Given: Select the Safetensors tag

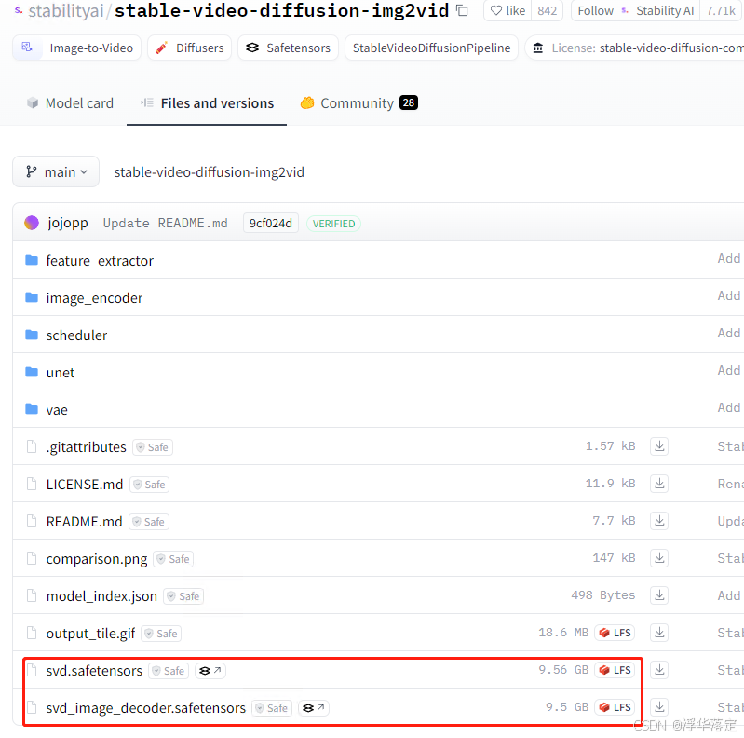Looking at the screenshot, I should (x=288, y=48).
